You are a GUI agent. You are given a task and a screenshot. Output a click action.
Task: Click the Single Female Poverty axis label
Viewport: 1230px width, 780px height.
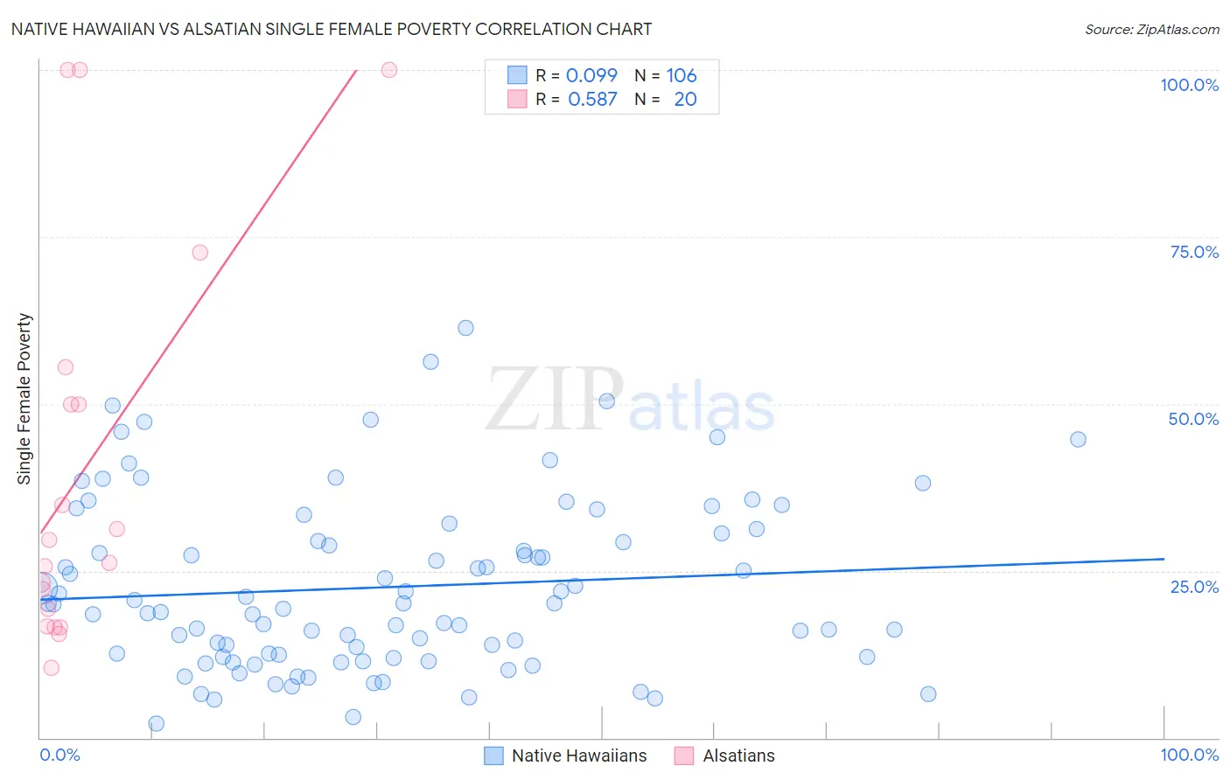[24, 399]
